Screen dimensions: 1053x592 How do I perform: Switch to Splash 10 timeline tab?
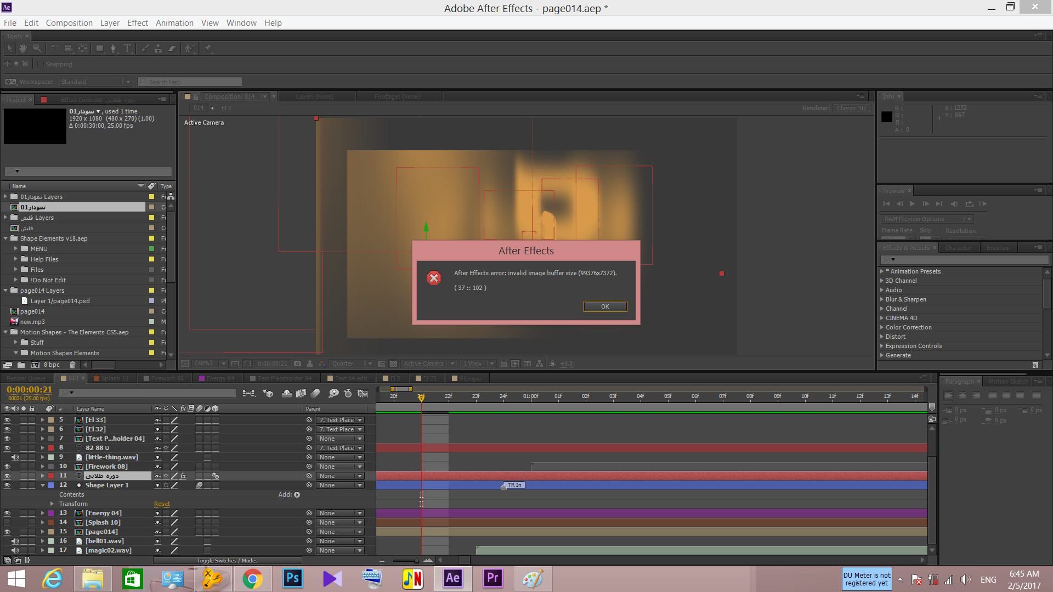(111, 378)
